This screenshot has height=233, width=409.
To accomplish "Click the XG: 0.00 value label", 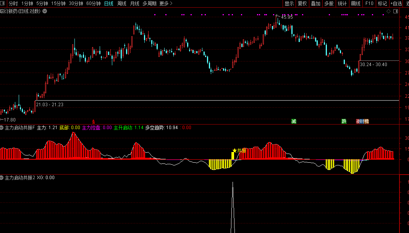I will (46, 178).
